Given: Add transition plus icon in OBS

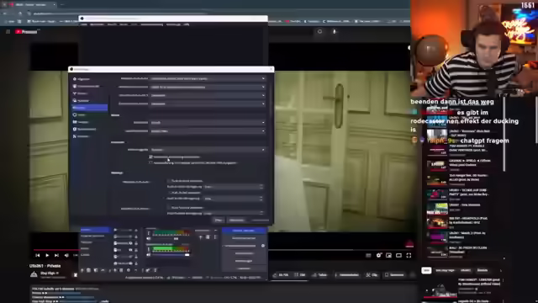Looking at the screenshot, I should (x=201, y=237).
